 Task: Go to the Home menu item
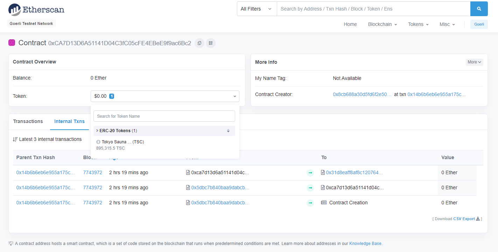(350, 24)
